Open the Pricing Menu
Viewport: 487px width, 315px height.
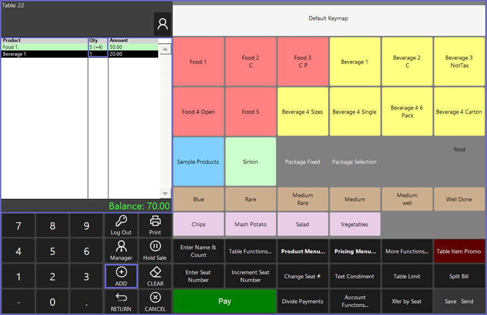pyautogui.click(x=355, y=251)
